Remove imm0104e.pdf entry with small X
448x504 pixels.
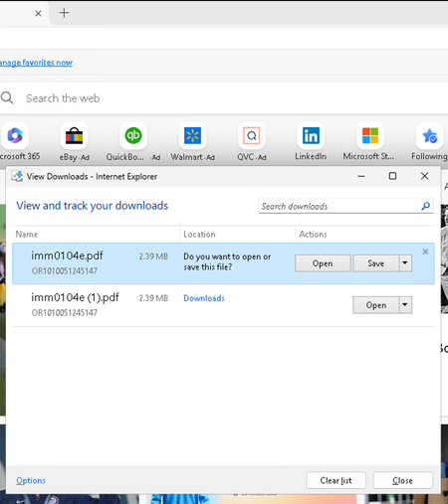coord(425,252)
